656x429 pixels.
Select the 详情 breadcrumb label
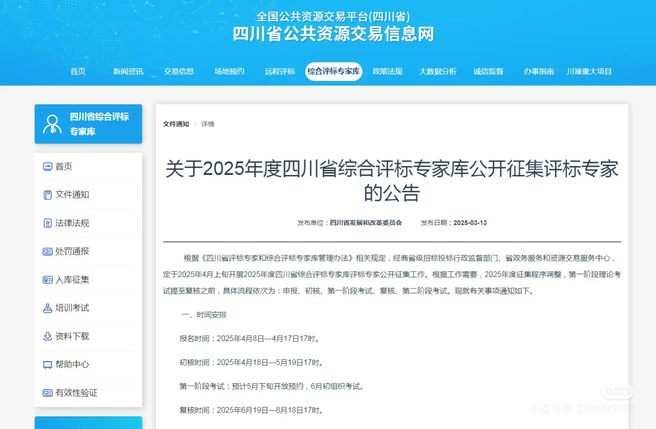click(x=207, y=124)
